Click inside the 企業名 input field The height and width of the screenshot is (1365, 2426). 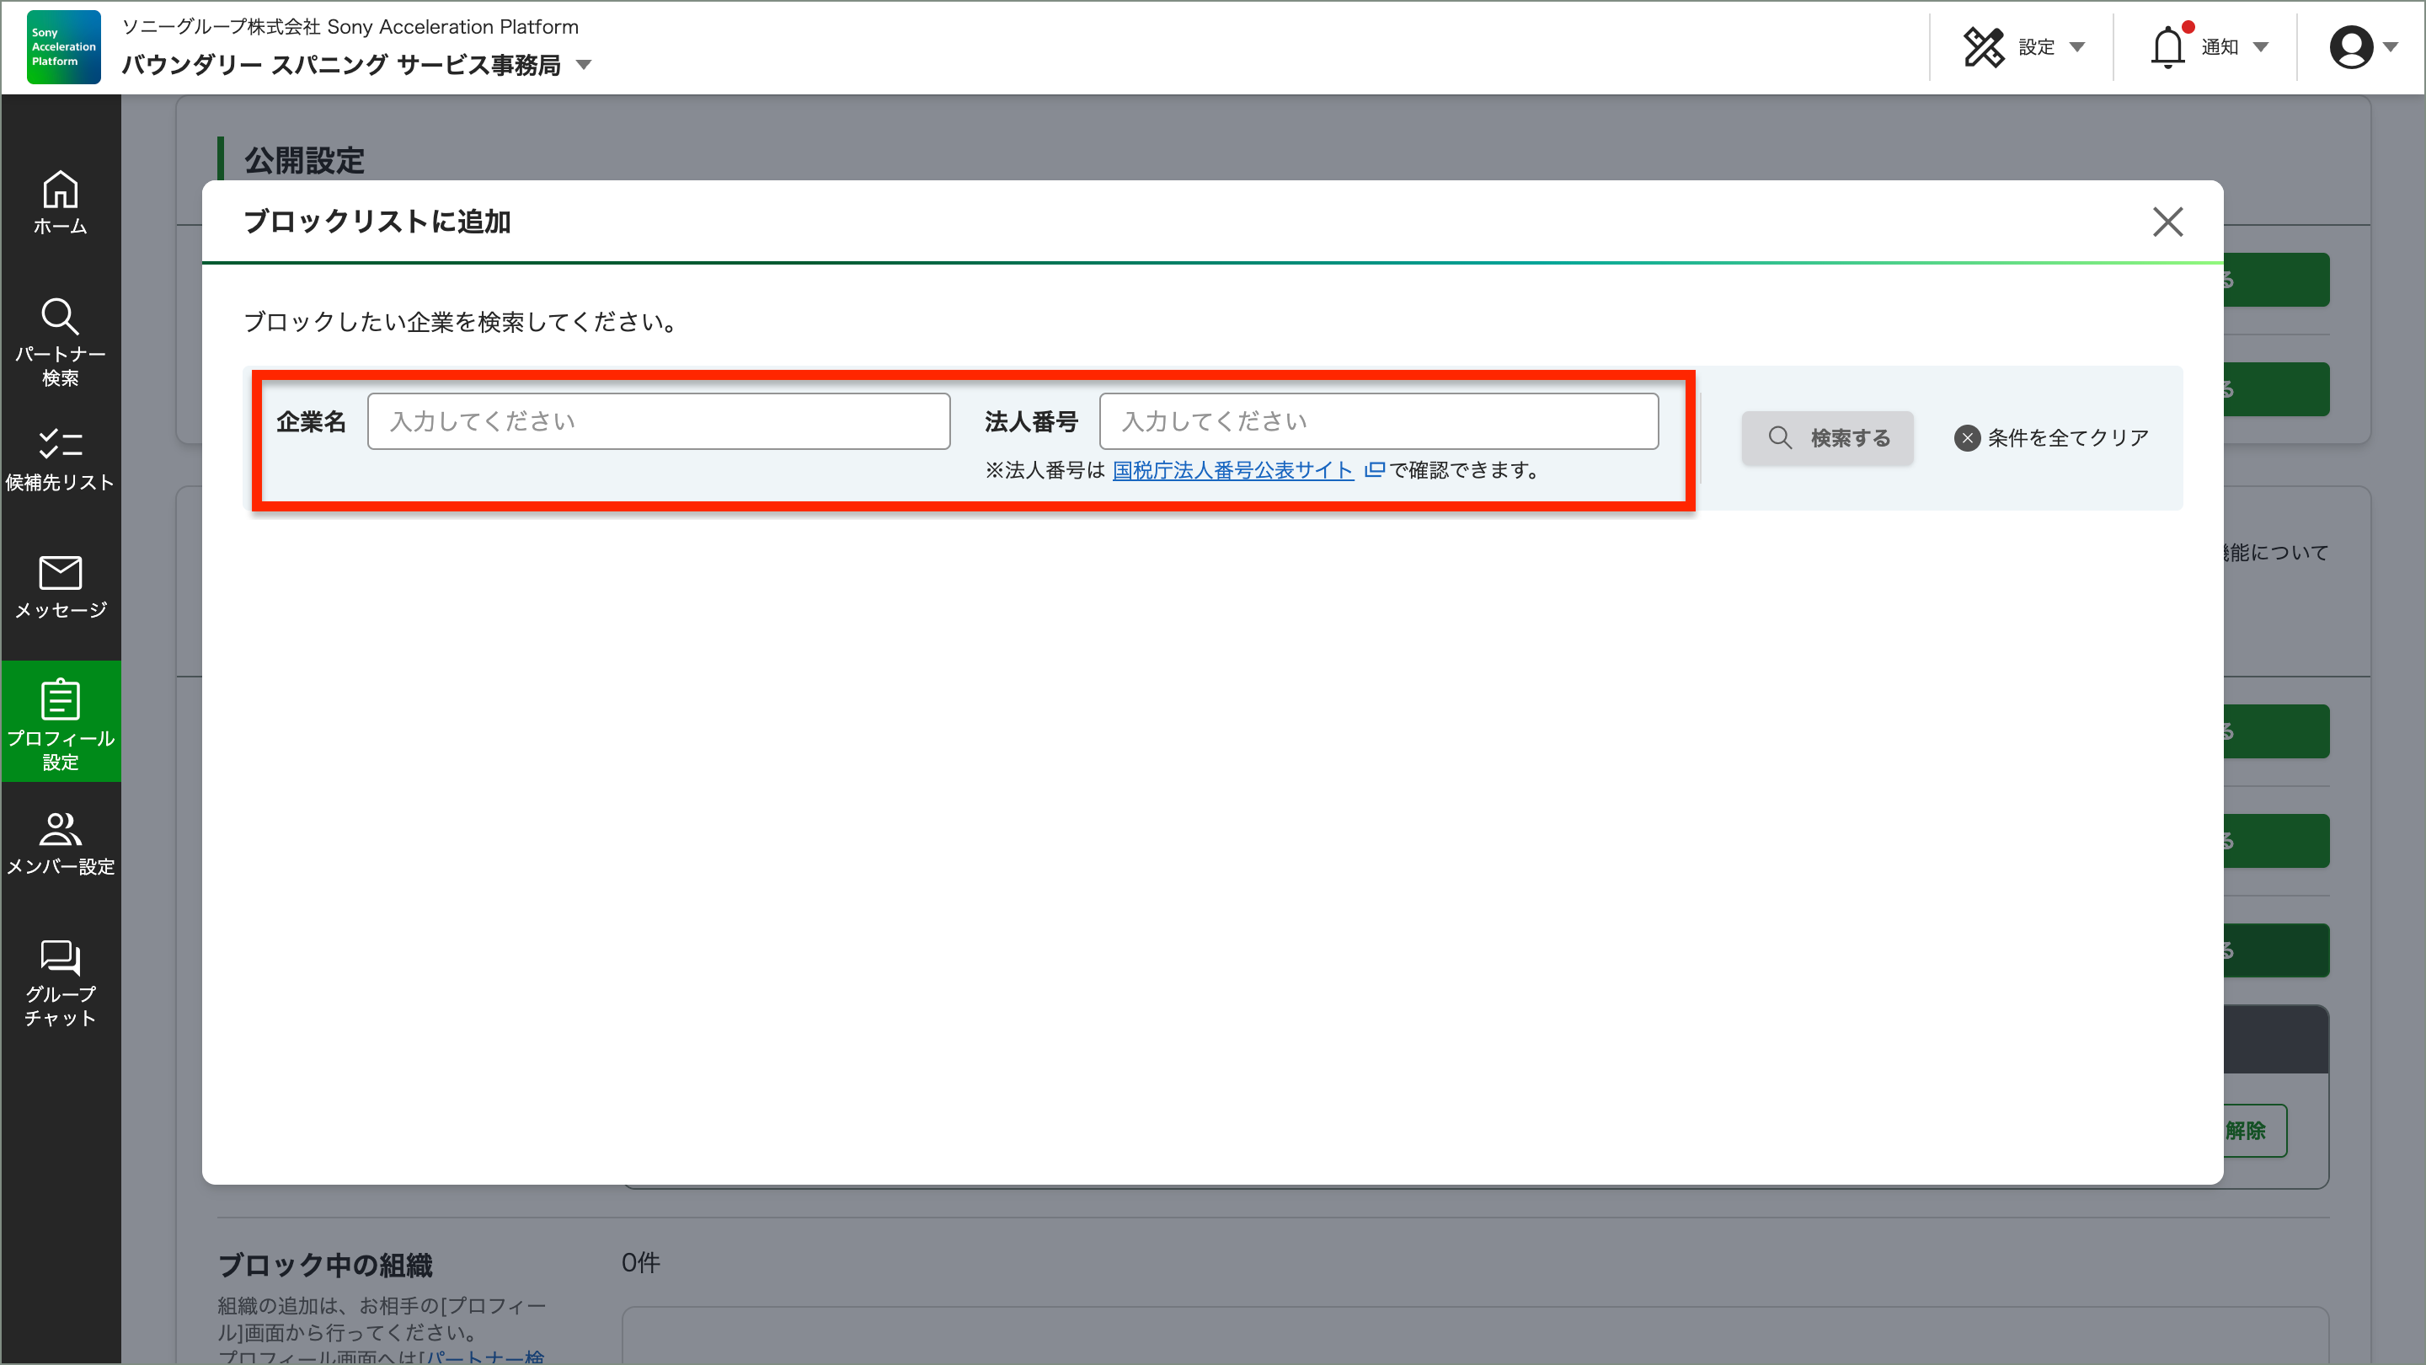(658, 421)
